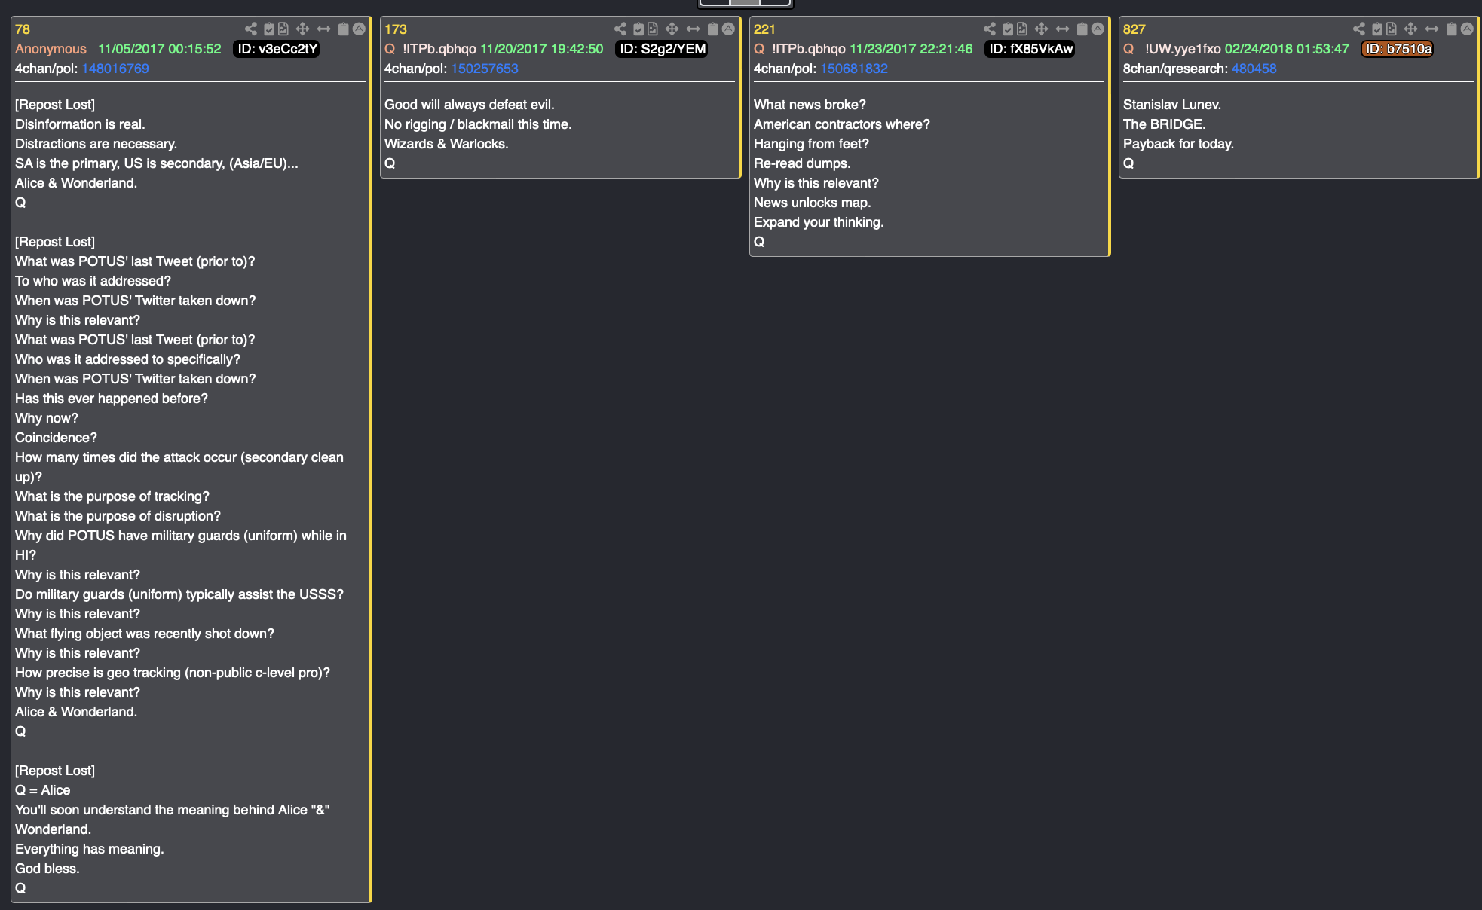Click the Anonymous author name

pos(51,49)
